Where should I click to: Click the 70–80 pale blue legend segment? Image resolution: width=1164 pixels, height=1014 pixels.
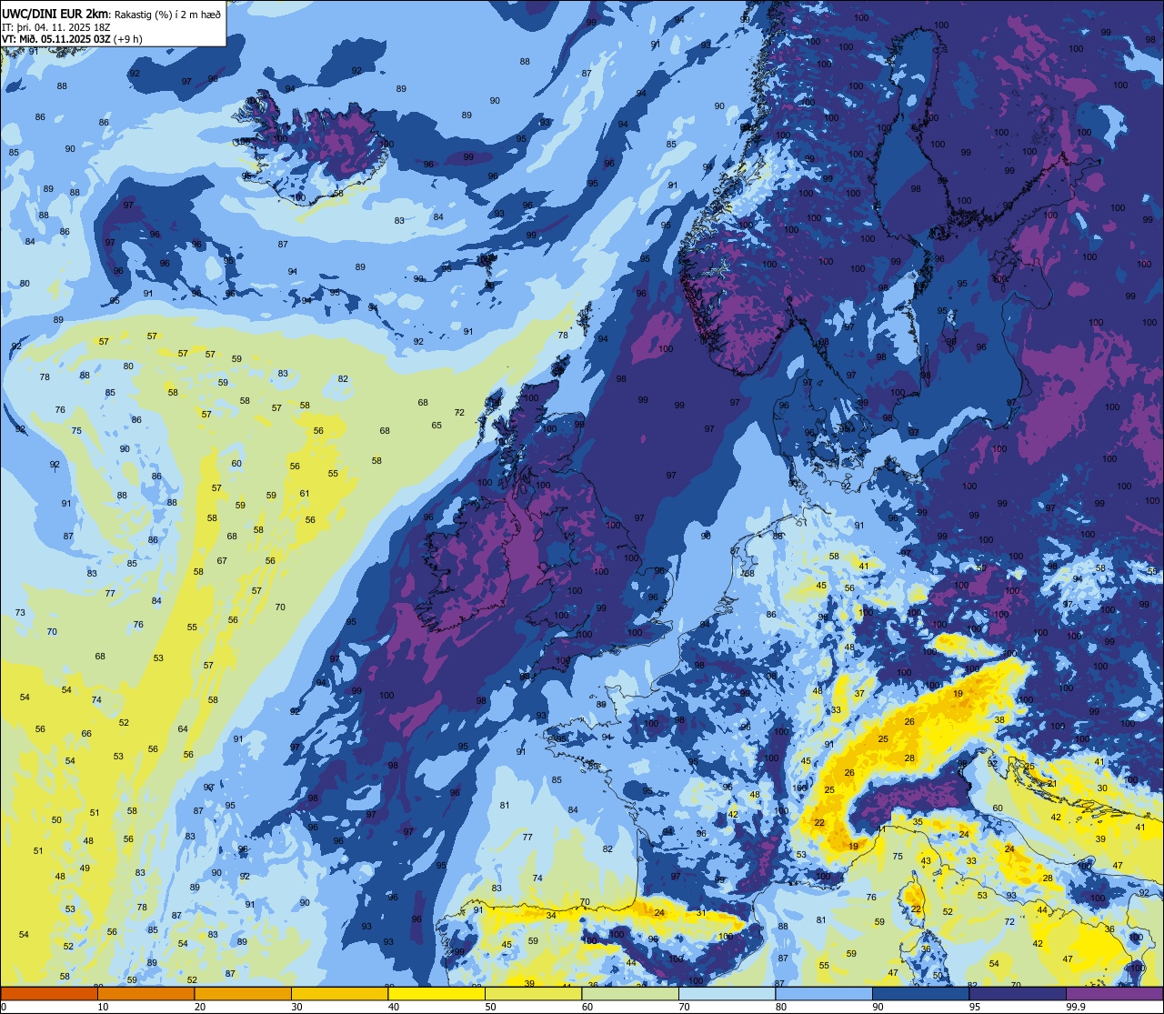pyautogui.click(x=727, y=993)
